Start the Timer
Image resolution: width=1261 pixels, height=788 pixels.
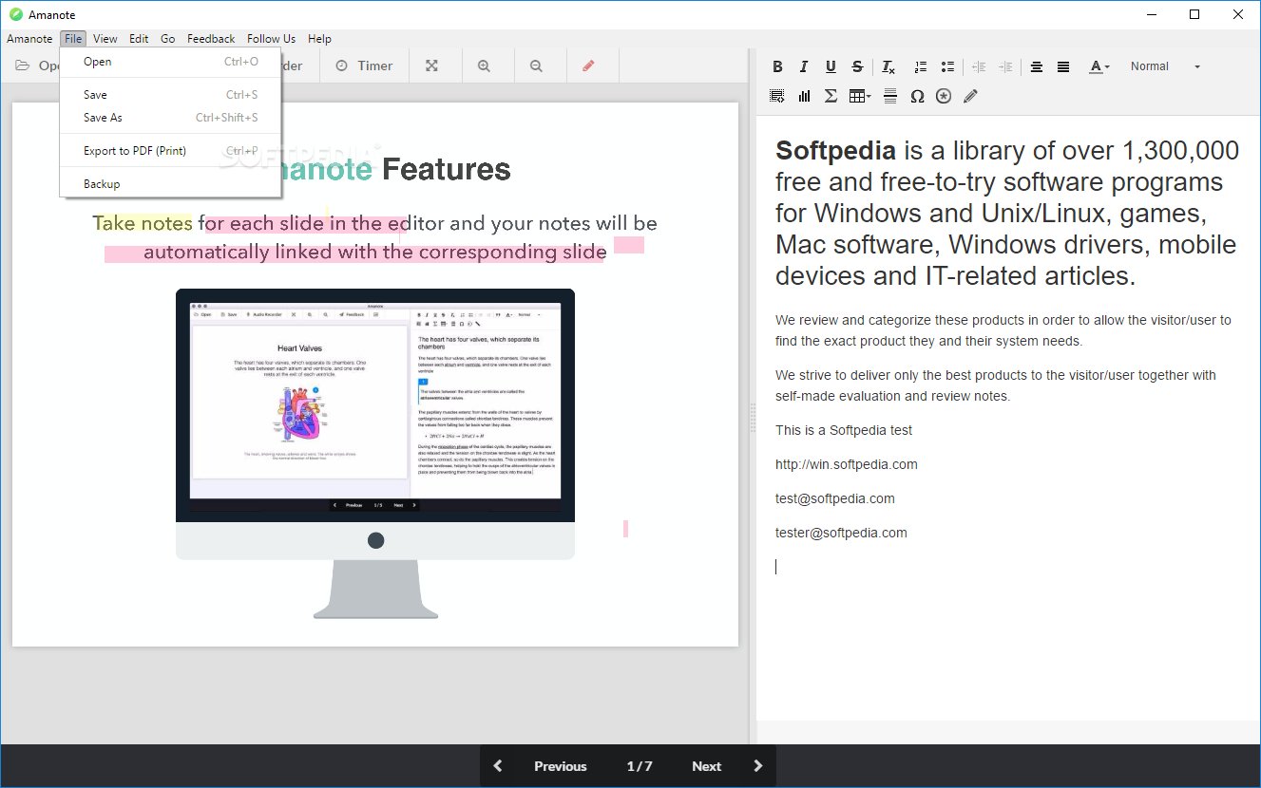(364, 66)
